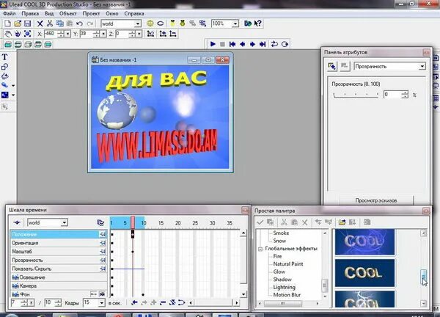Click the Cut scissors icon in main toolbar
This screenshot has height=317, width=440.
tap(50, 23)
